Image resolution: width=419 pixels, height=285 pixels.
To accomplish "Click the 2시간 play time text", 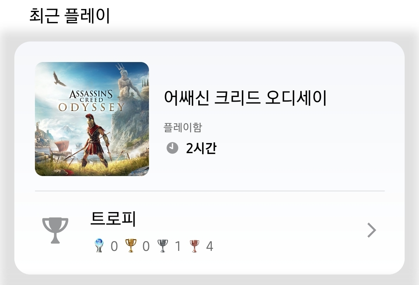I will [x=201, y=148].
